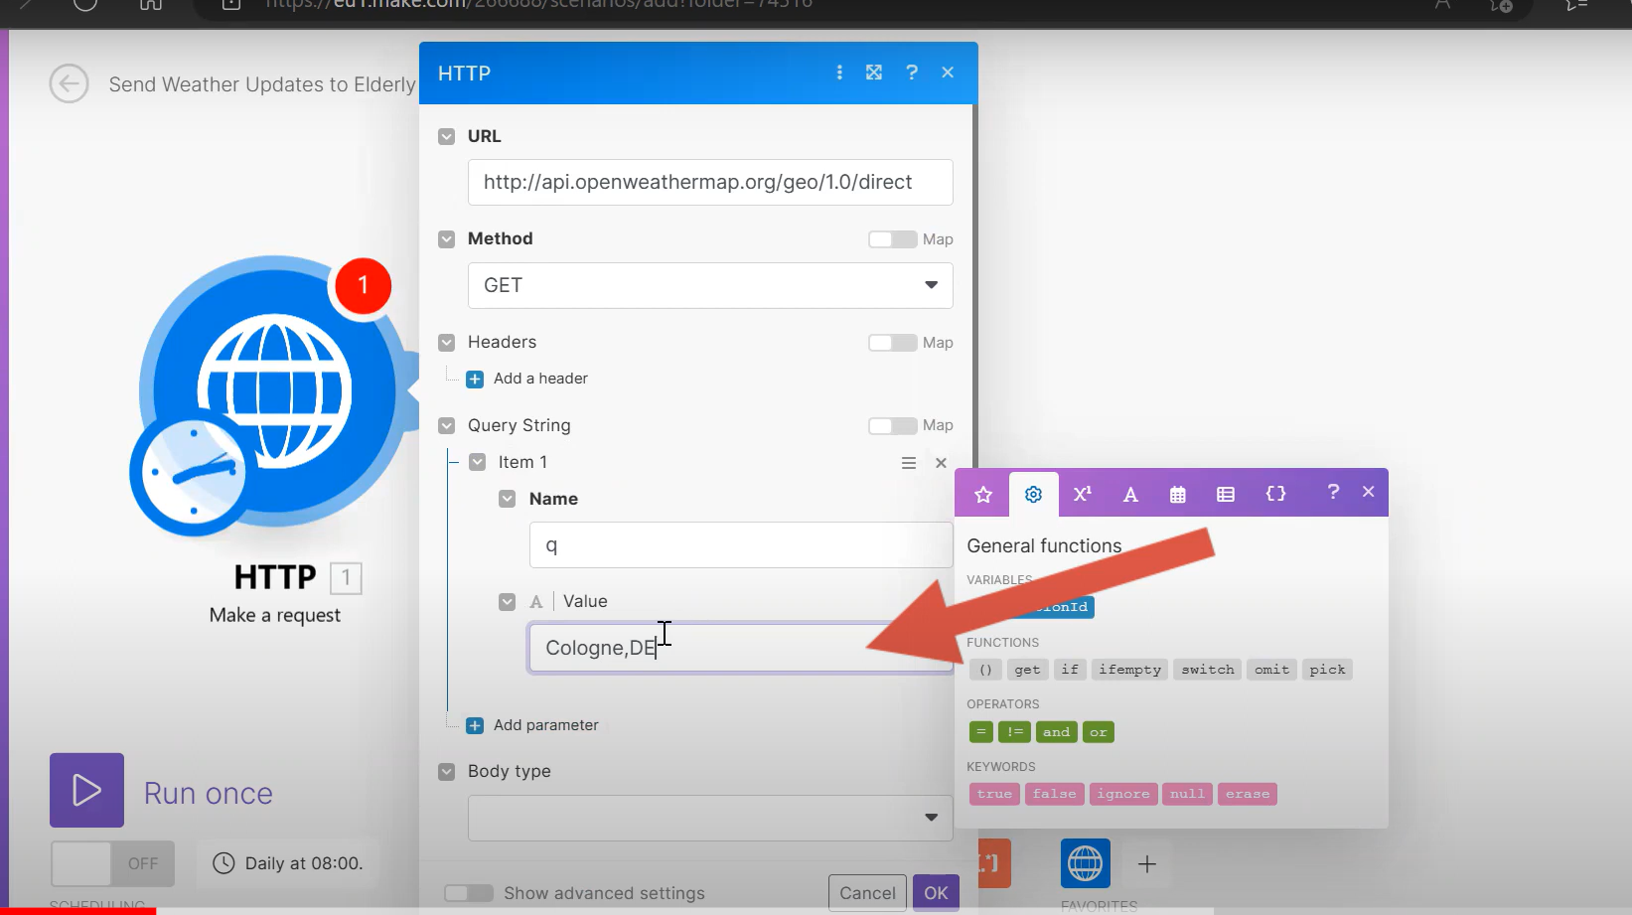Image resolution: width=1632 pixels, height=915 pixels.
Task: Toggle the Map switch for Method
Action: coord(892,239)
